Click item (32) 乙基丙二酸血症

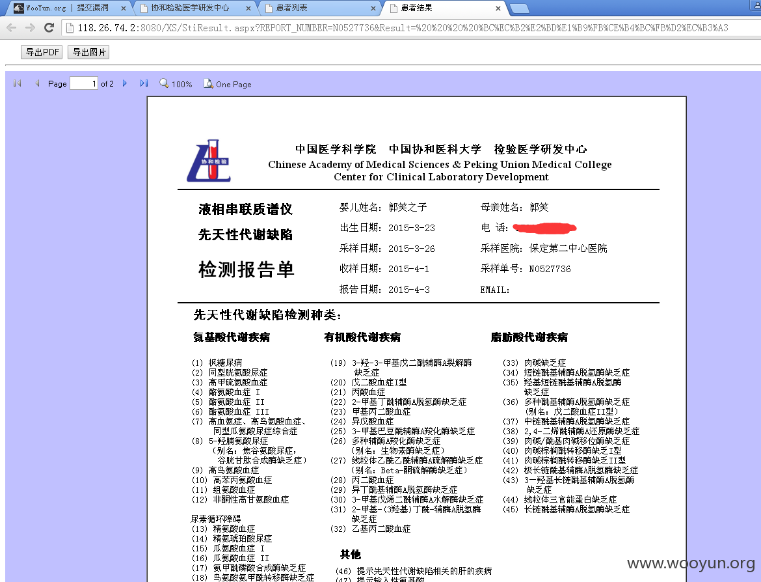tap(370, 529)
